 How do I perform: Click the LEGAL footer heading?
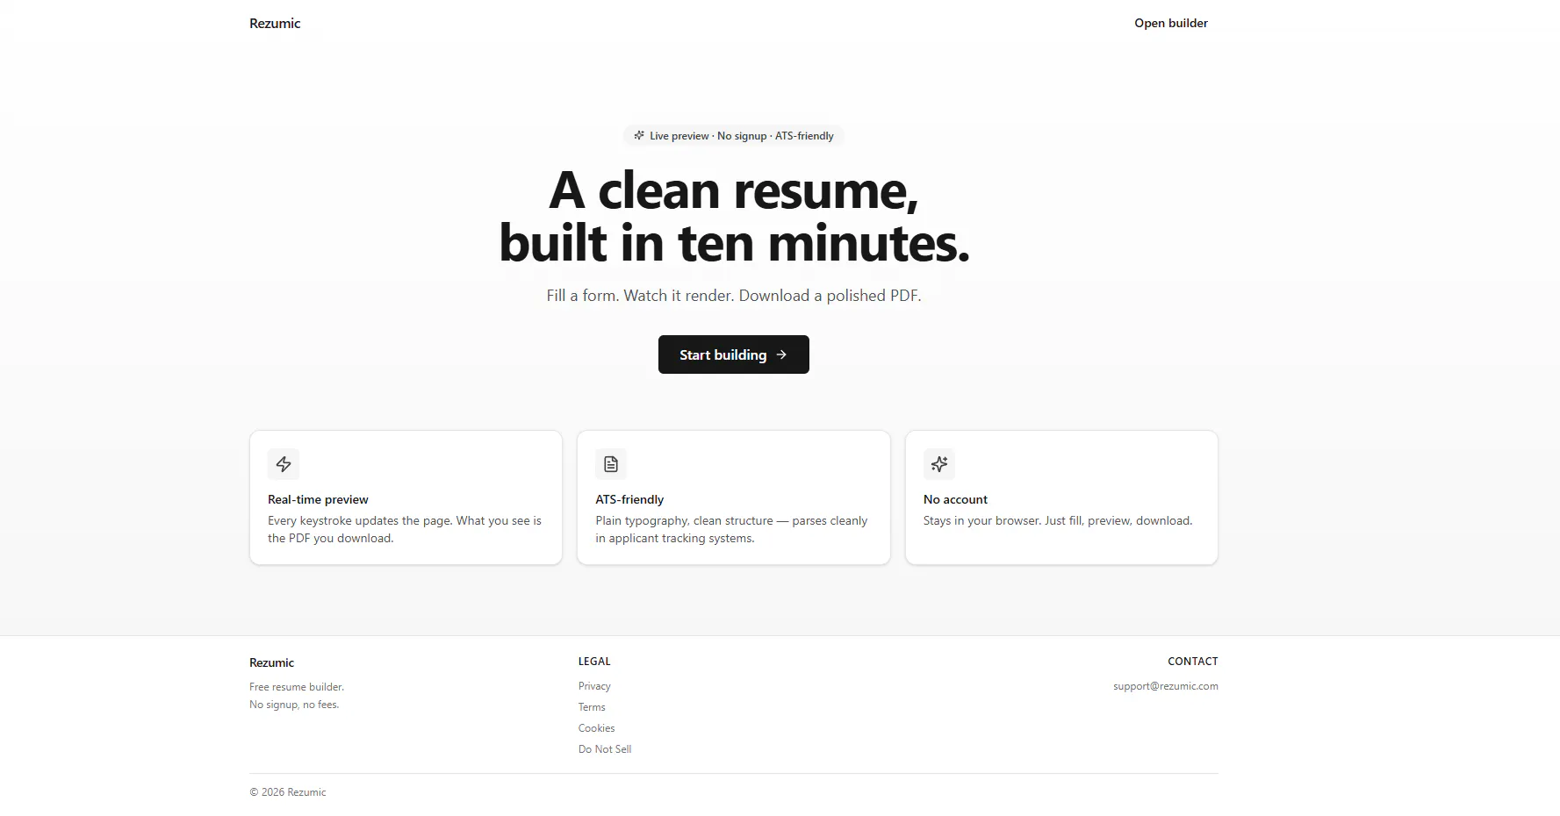(594, 662)
